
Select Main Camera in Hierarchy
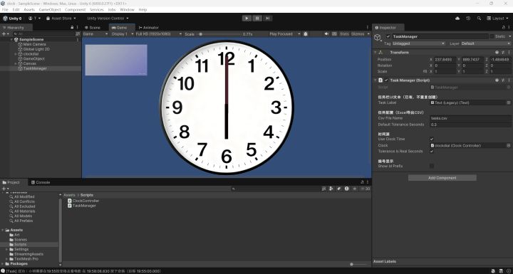[x=34, y=44]
